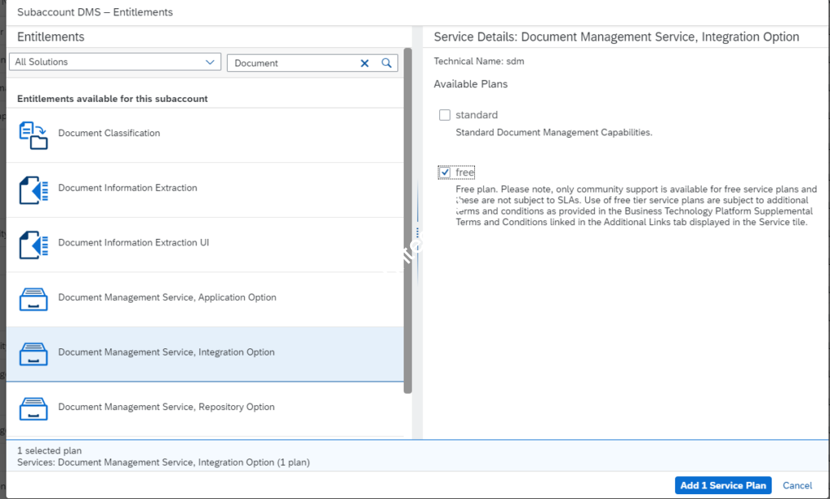The width and height of the screenshot is (830, 499).
Task: Click the search magnifier icon
Action: pyautogui.click(x=387, y=63)
